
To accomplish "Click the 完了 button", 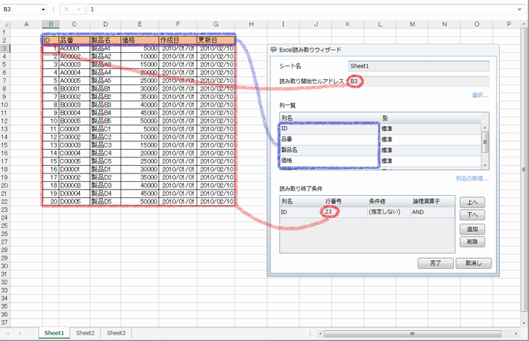I will tap(435, 263).
